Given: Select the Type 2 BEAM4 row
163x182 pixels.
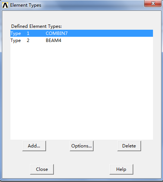Looking at the screenshot, I should coord(82,40).
